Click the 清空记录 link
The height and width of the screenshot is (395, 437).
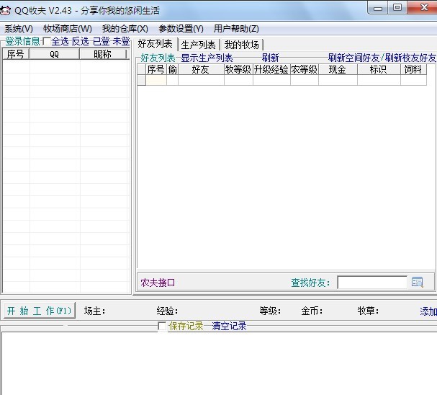[x=229, y=326]
